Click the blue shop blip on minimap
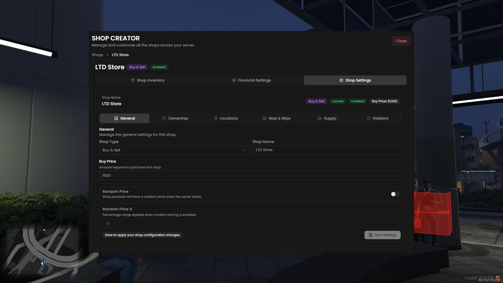Viewport: 503px width, 283px height. click(43, 261)
